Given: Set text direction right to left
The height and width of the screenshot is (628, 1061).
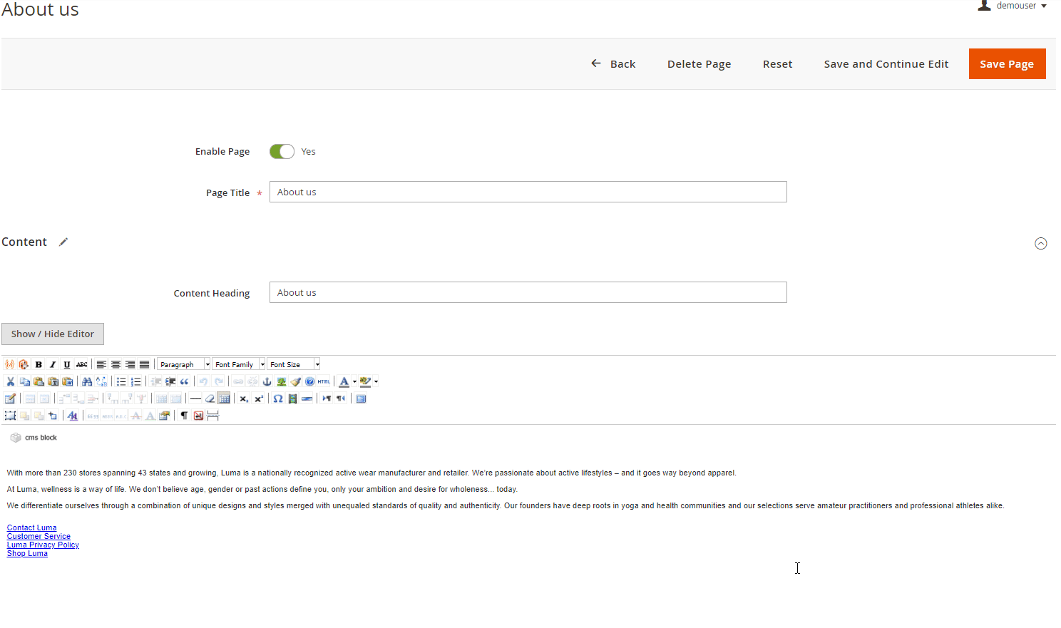Looking at the screenshot, I should (x=341, y=398).
